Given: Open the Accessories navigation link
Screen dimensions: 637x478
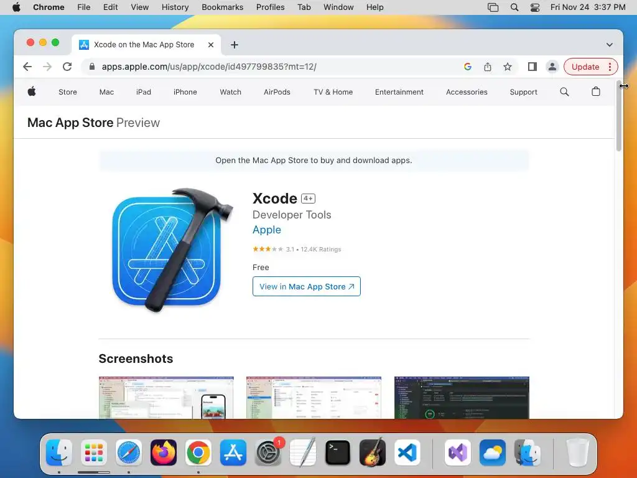Looking at the screenshot, I should coord(467,92).
